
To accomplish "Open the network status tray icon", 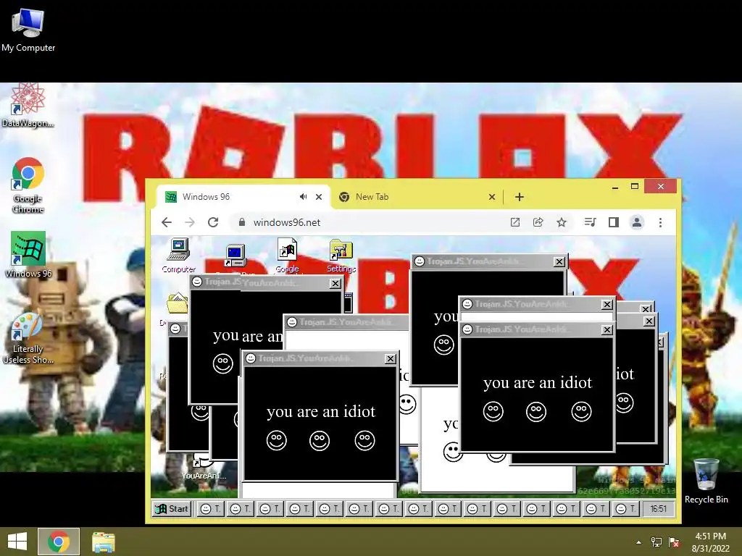I will coord(656,542).
